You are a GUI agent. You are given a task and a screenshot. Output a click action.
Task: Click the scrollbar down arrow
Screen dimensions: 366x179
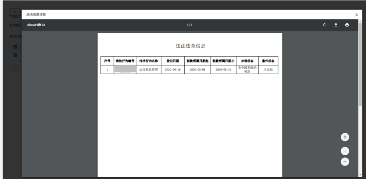tap(360, 175)
